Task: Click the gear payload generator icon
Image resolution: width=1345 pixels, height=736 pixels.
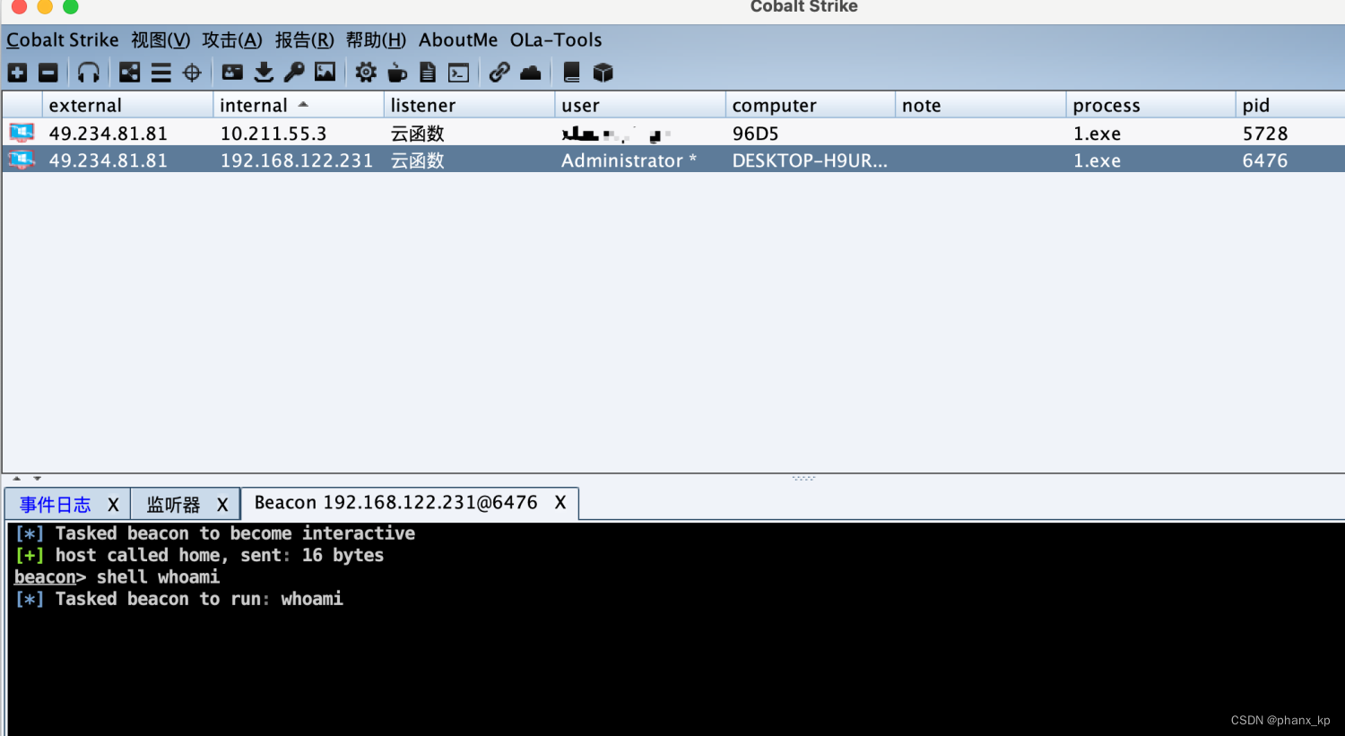Action: pos(366,73)
